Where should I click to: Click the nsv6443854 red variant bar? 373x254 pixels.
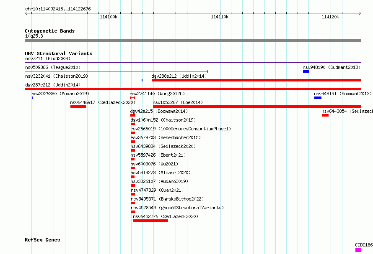point(325,115)
